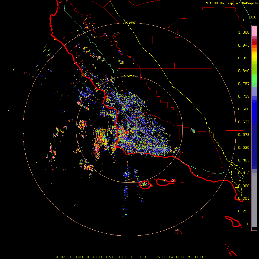Select the 0.413 scale value
The width and height of the screenshot is (259, 259).
(x=244, y=173)
